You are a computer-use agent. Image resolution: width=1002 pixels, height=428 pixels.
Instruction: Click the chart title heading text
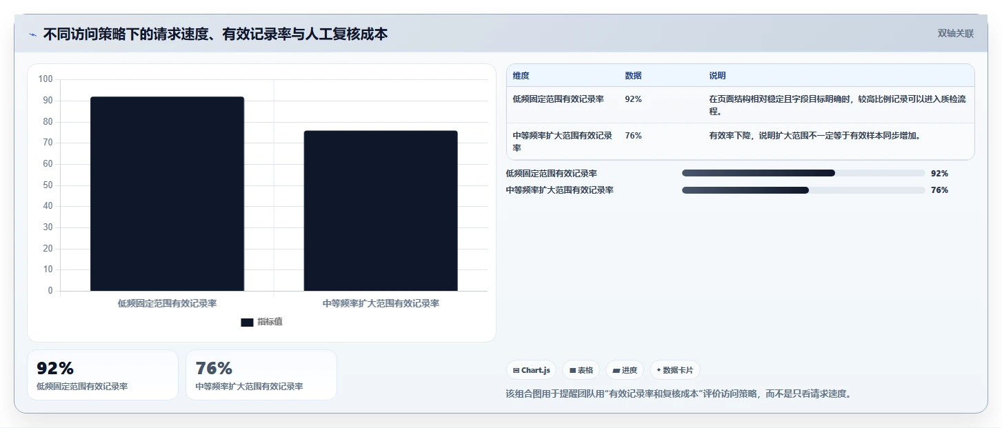click(215, 34)
